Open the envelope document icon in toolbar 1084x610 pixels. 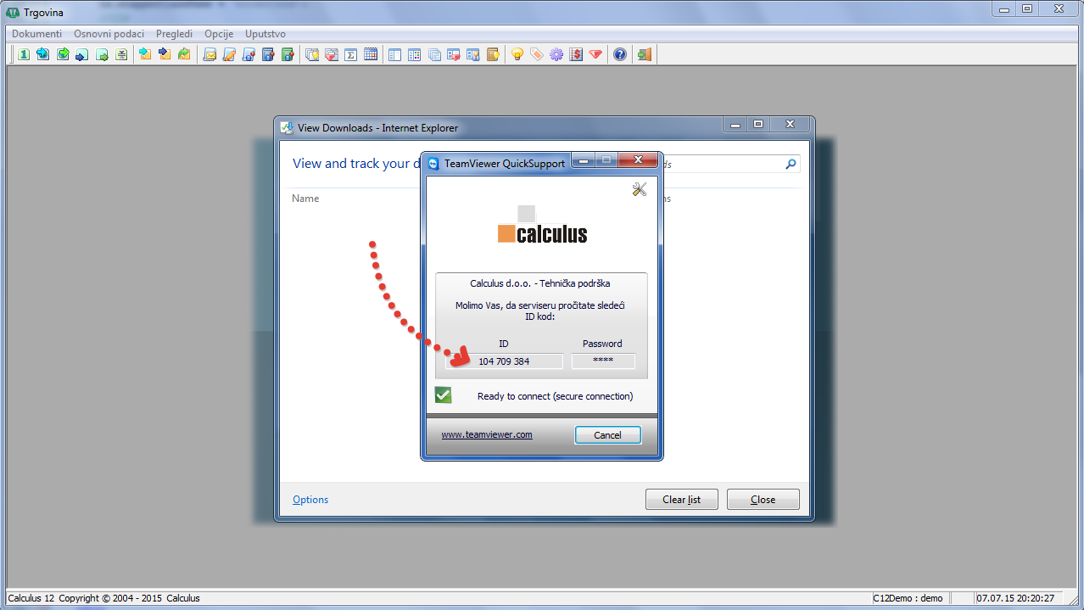(x=210, y=55)
